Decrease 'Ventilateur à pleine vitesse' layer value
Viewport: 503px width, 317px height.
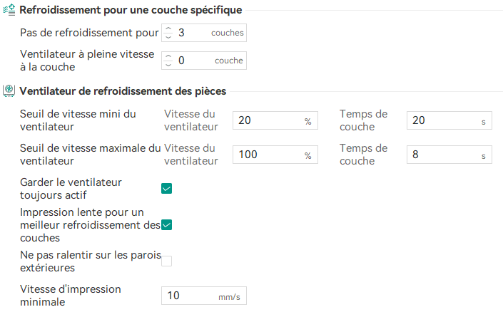(168, 65)
